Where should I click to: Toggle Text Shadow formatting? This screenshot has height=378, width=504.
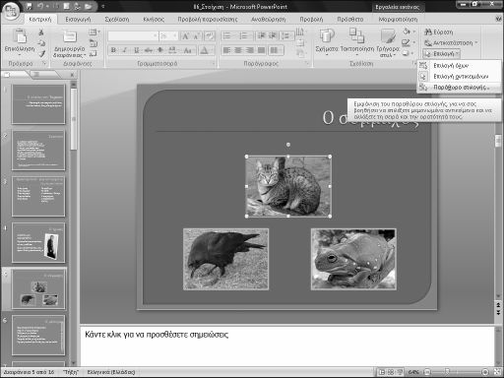pyautogui.click(x=160, y=50)
